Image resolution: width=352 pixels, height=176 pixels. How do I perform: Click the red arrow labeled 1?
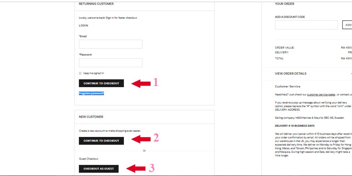click(141, 83)
